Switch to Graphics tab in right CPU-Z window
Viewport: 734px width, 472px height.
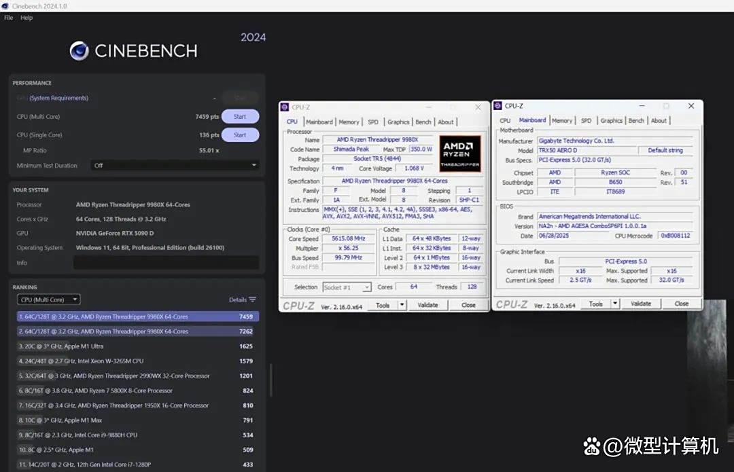pos(612,121)
